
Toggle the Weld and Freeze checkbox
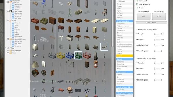137,4
